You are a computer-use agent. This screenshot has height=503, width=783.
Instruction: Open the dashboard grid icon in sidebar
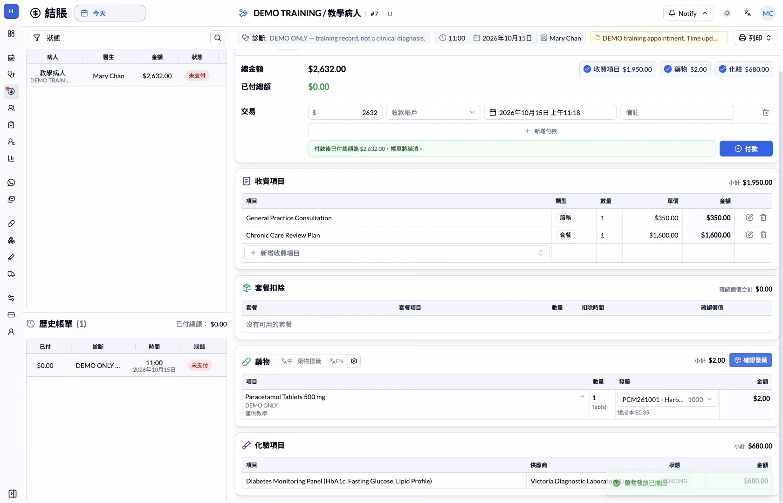pos(11,34)
